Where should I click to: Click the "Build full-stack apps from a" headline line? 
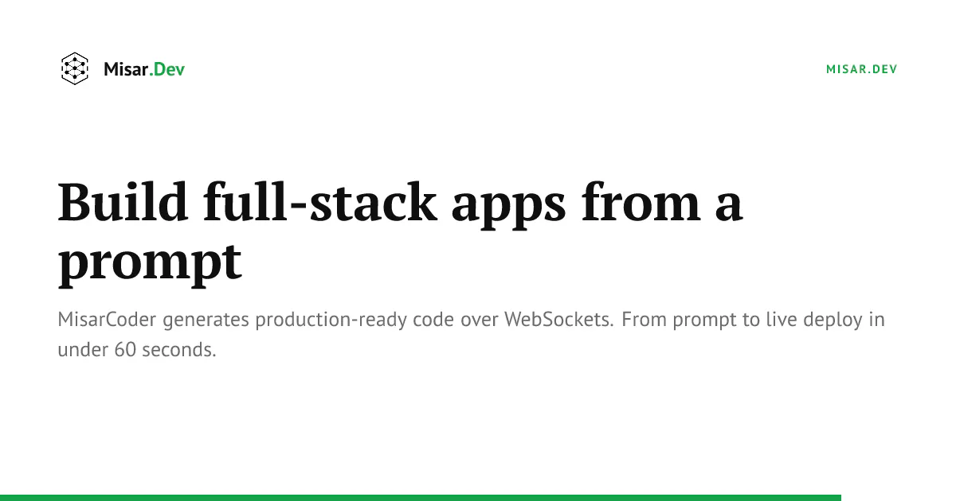coord(401,204)
